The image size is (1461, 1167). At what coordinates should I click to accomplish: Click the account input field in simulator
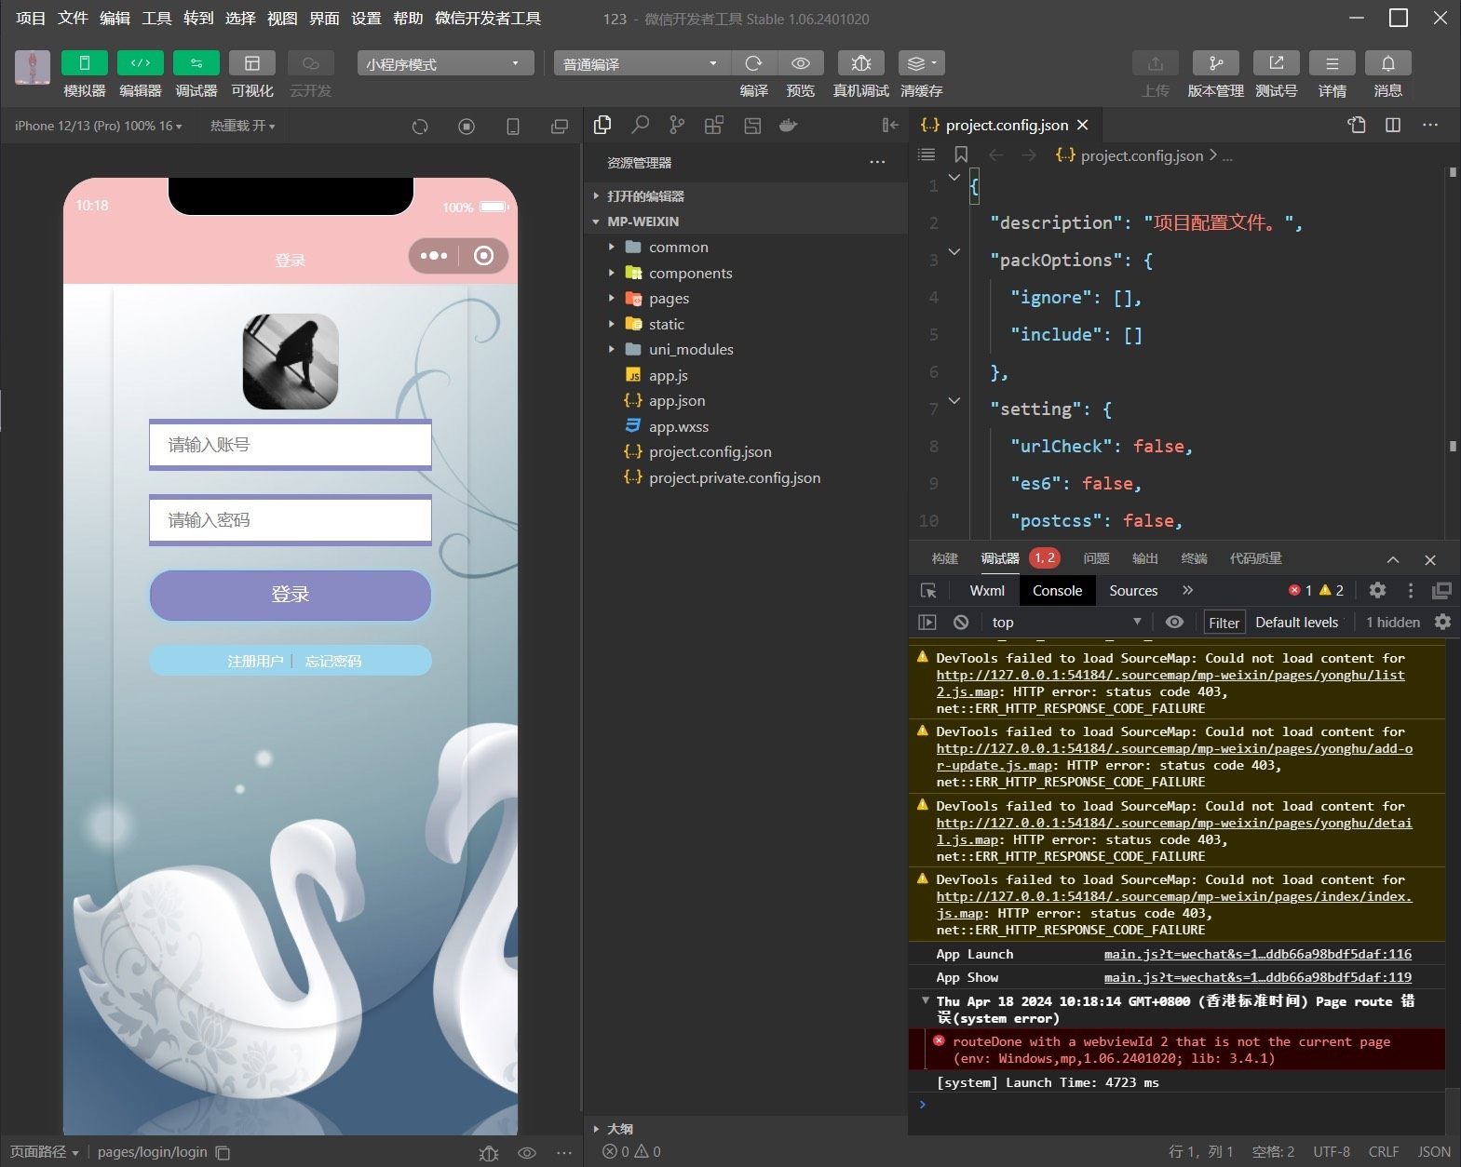click(x=291, y=445)
